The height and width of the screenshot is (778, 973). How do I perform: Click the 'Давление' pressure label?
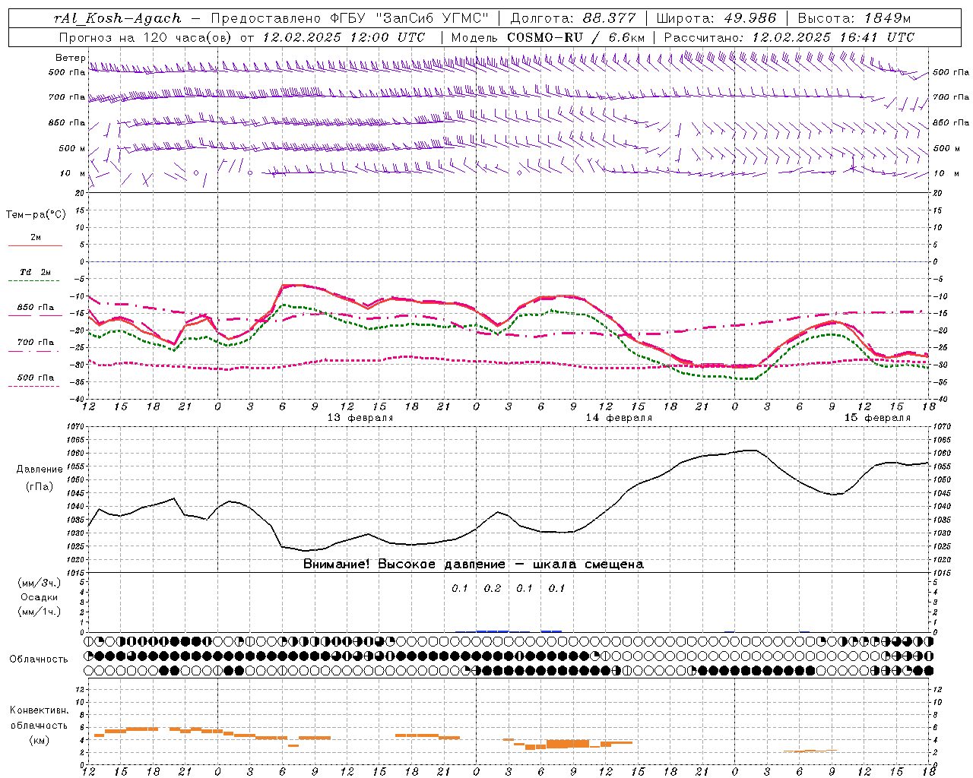tap(40, 470)
